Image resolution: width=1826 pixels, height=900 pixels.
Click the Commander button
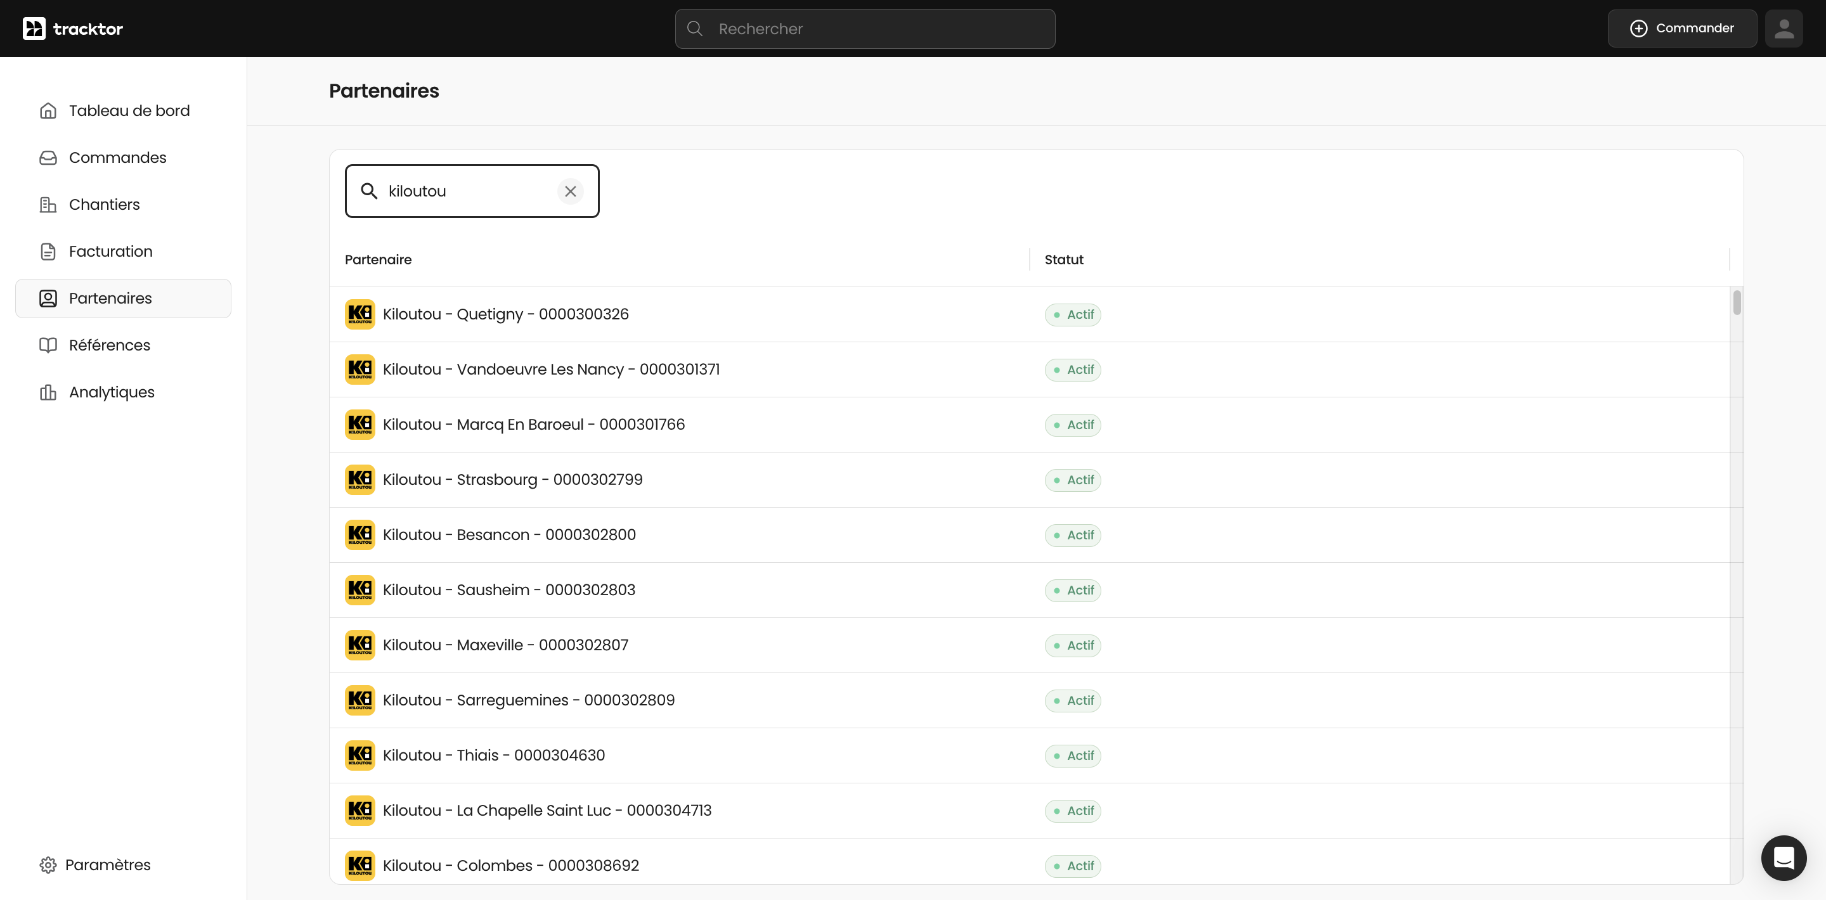[1681, 29]
